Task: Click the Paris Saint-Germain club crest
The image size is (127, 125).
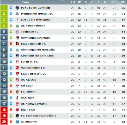Action: pyautogui.click(x=17, y=8)
